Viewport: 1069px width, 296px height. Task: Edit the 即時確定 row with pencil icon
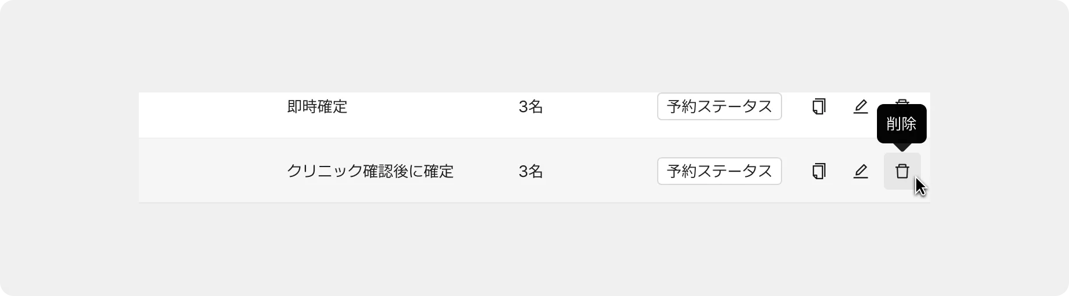861,106
